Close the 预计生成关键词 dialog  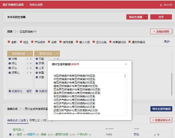click(x=126, y=64)
